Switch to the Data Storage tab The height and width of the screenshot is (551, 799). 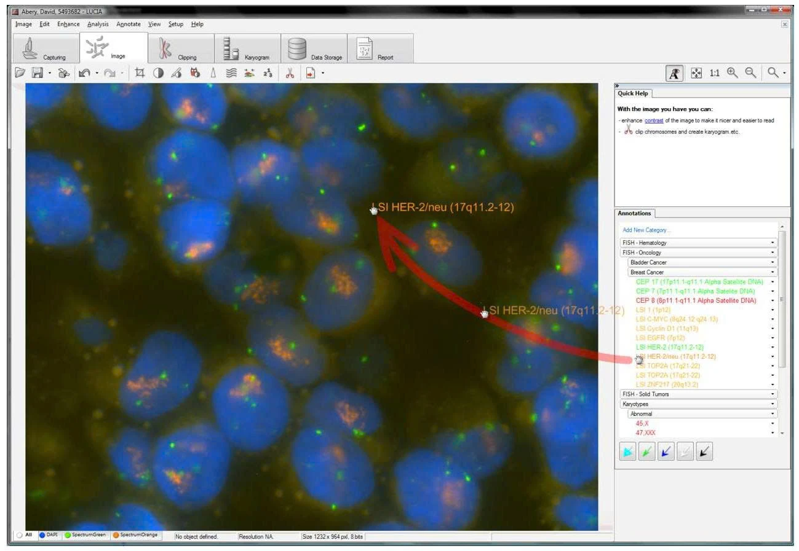pyautogui.click(x=314, y=49)
